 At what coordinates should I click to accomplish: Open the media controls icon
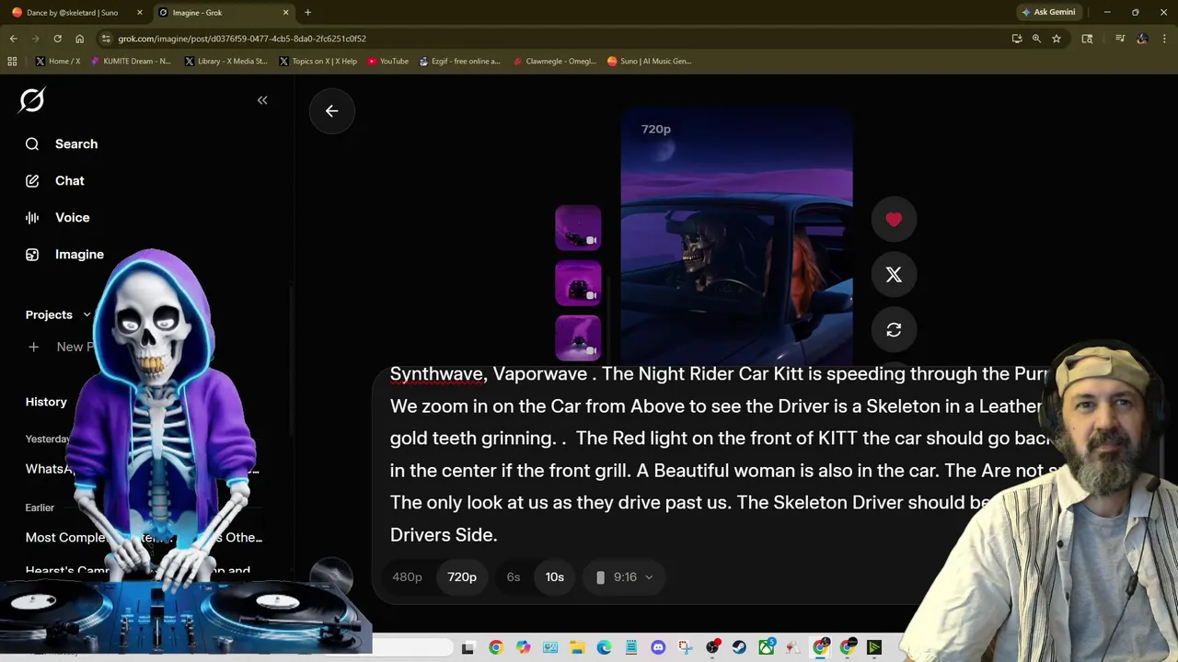coord(1120,39)
